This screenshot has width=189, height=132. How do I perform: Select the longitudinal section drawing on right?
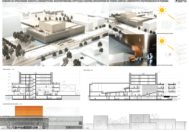coord(133,86)
